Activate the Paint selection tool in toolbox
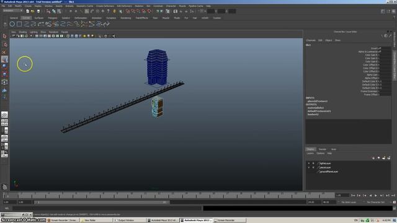Screen dimensions: 397x223 (4, 52)
